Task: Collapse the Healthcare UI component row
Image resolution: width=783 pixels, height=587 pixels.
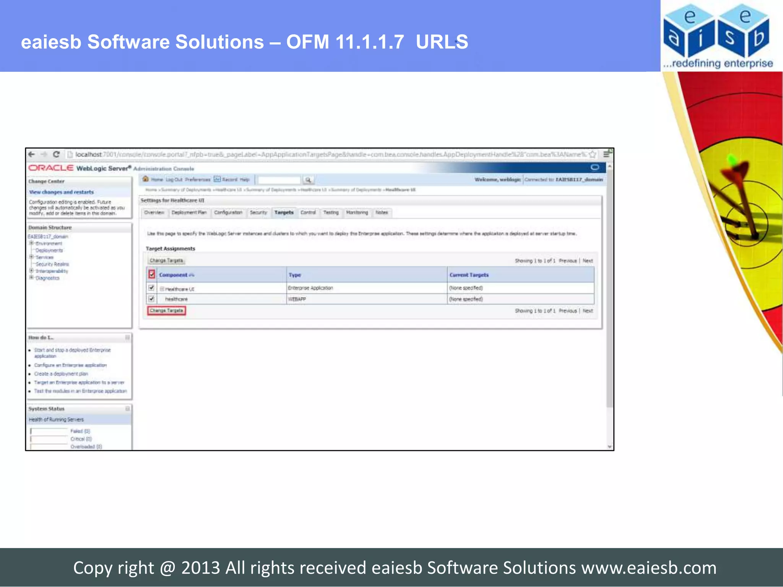Action: pos(162,289)
